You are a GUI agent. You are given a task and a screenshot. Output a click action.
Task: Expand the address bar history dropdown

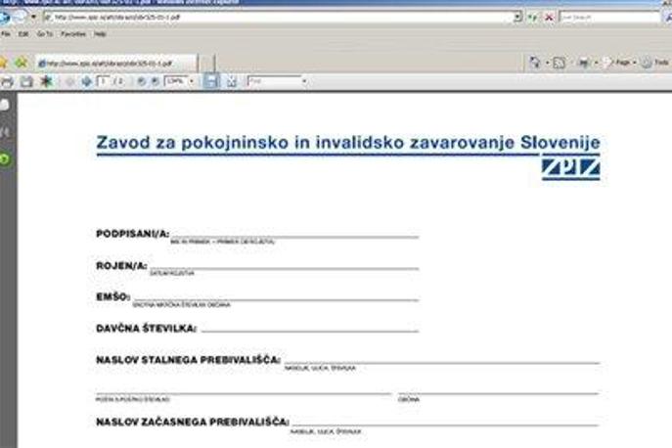pos(517,18)
